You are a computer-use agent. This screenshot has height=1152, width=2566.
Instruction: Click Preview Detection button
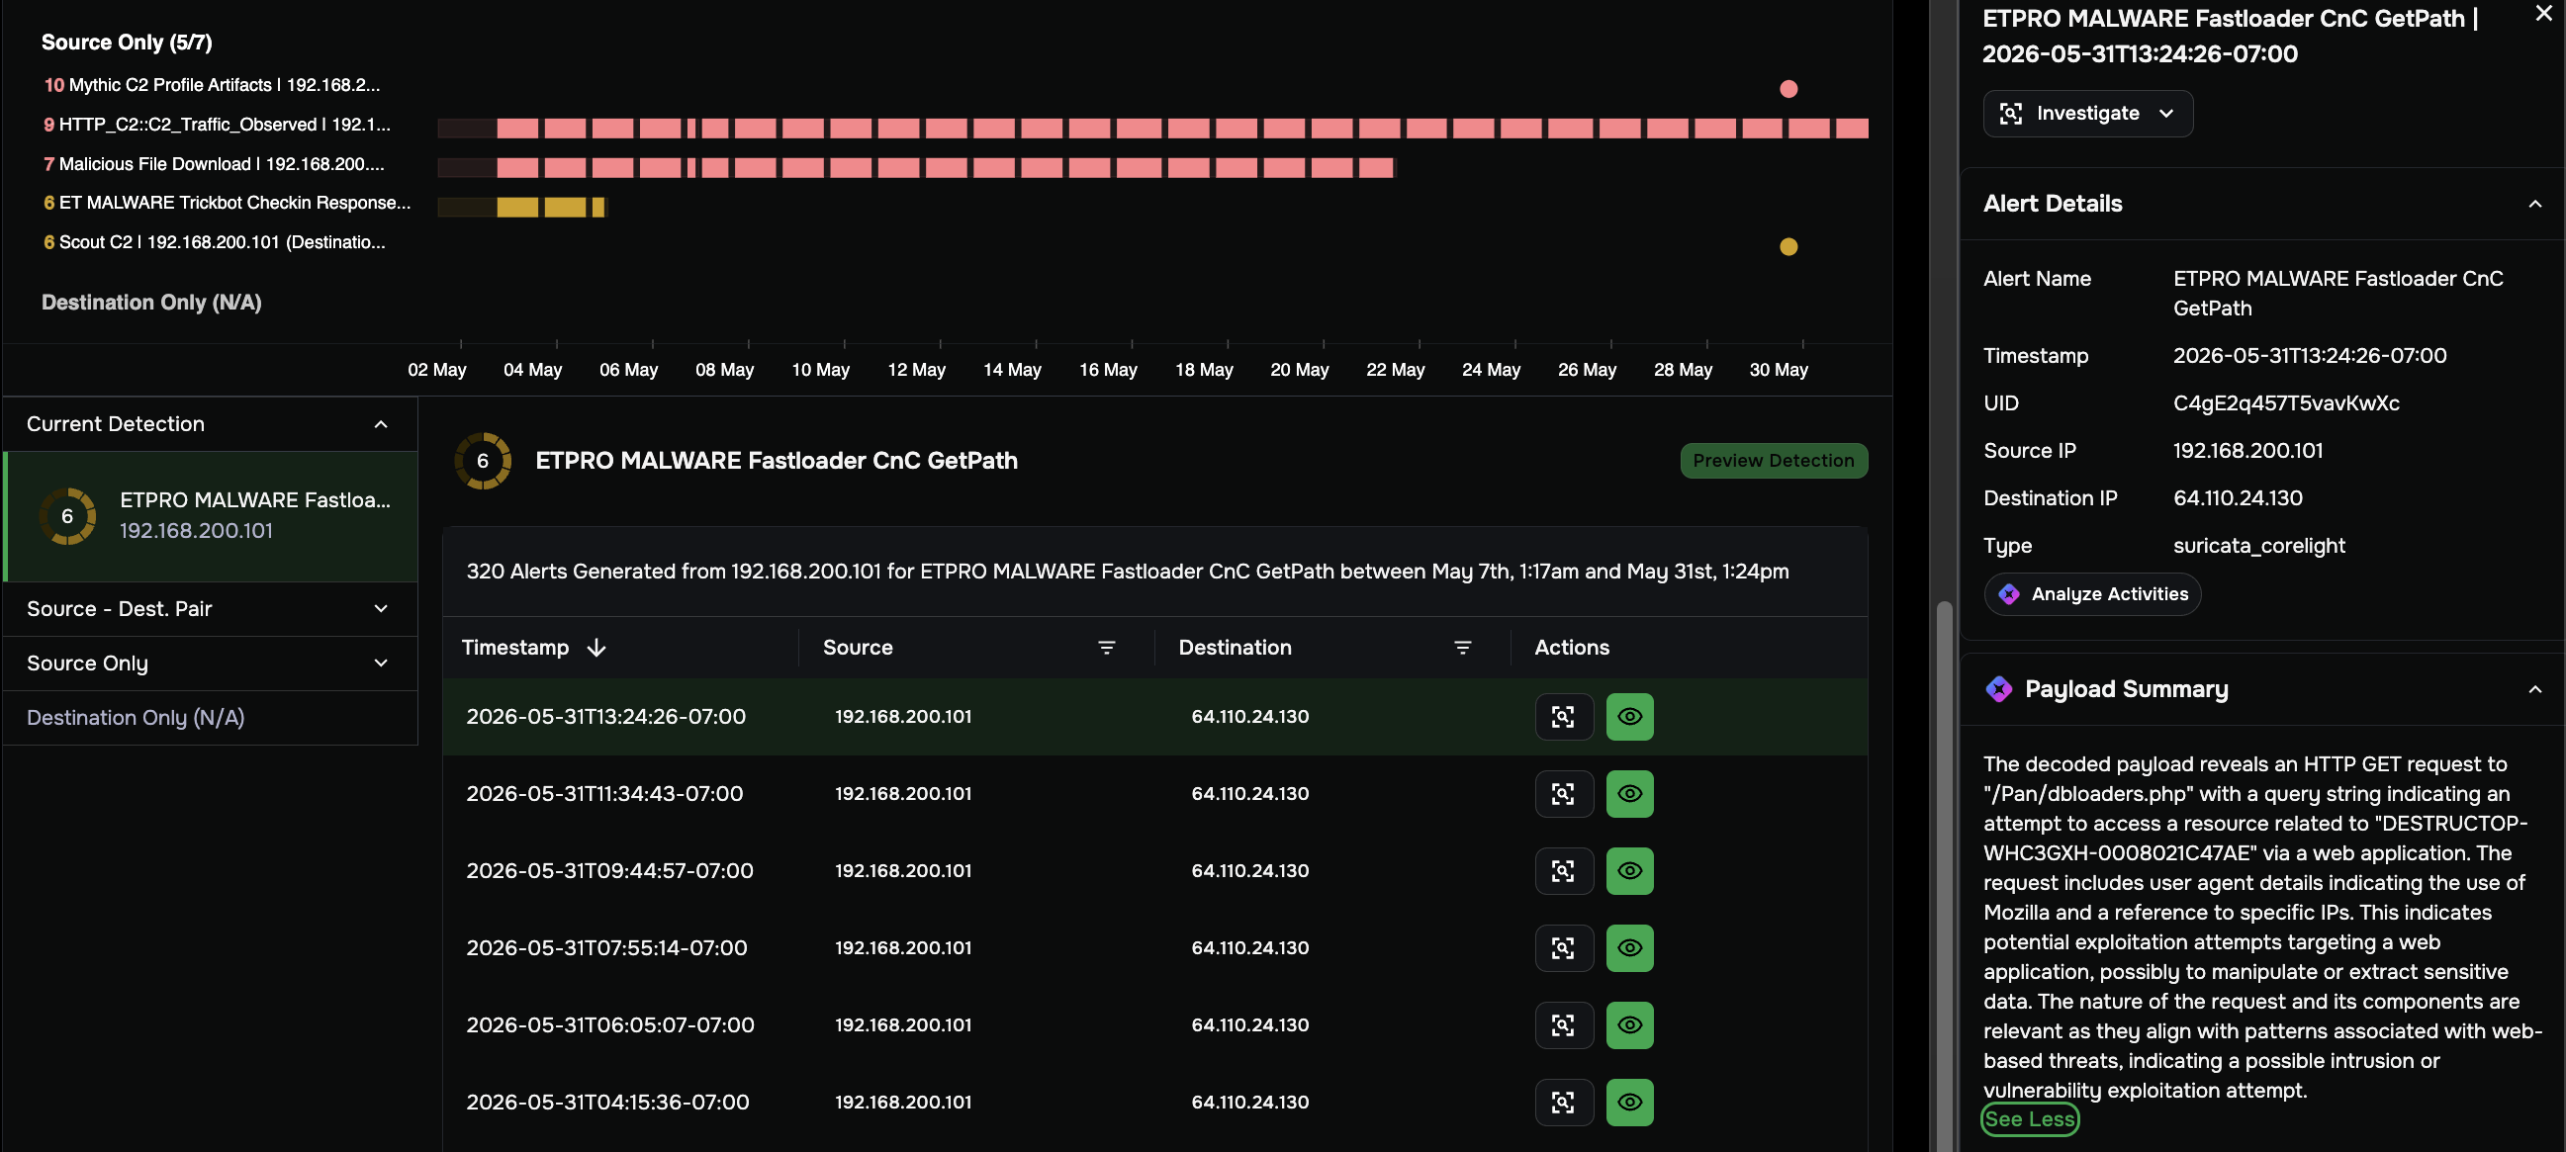click(x=1773, y=461)
